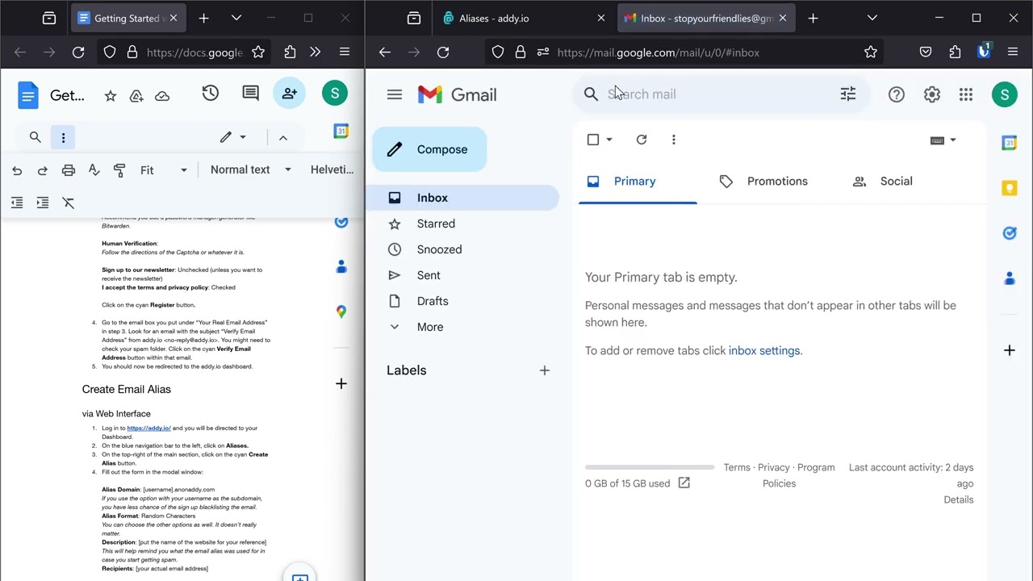
Task: Open Details link for account activity
Action: (x=959, y=499)
